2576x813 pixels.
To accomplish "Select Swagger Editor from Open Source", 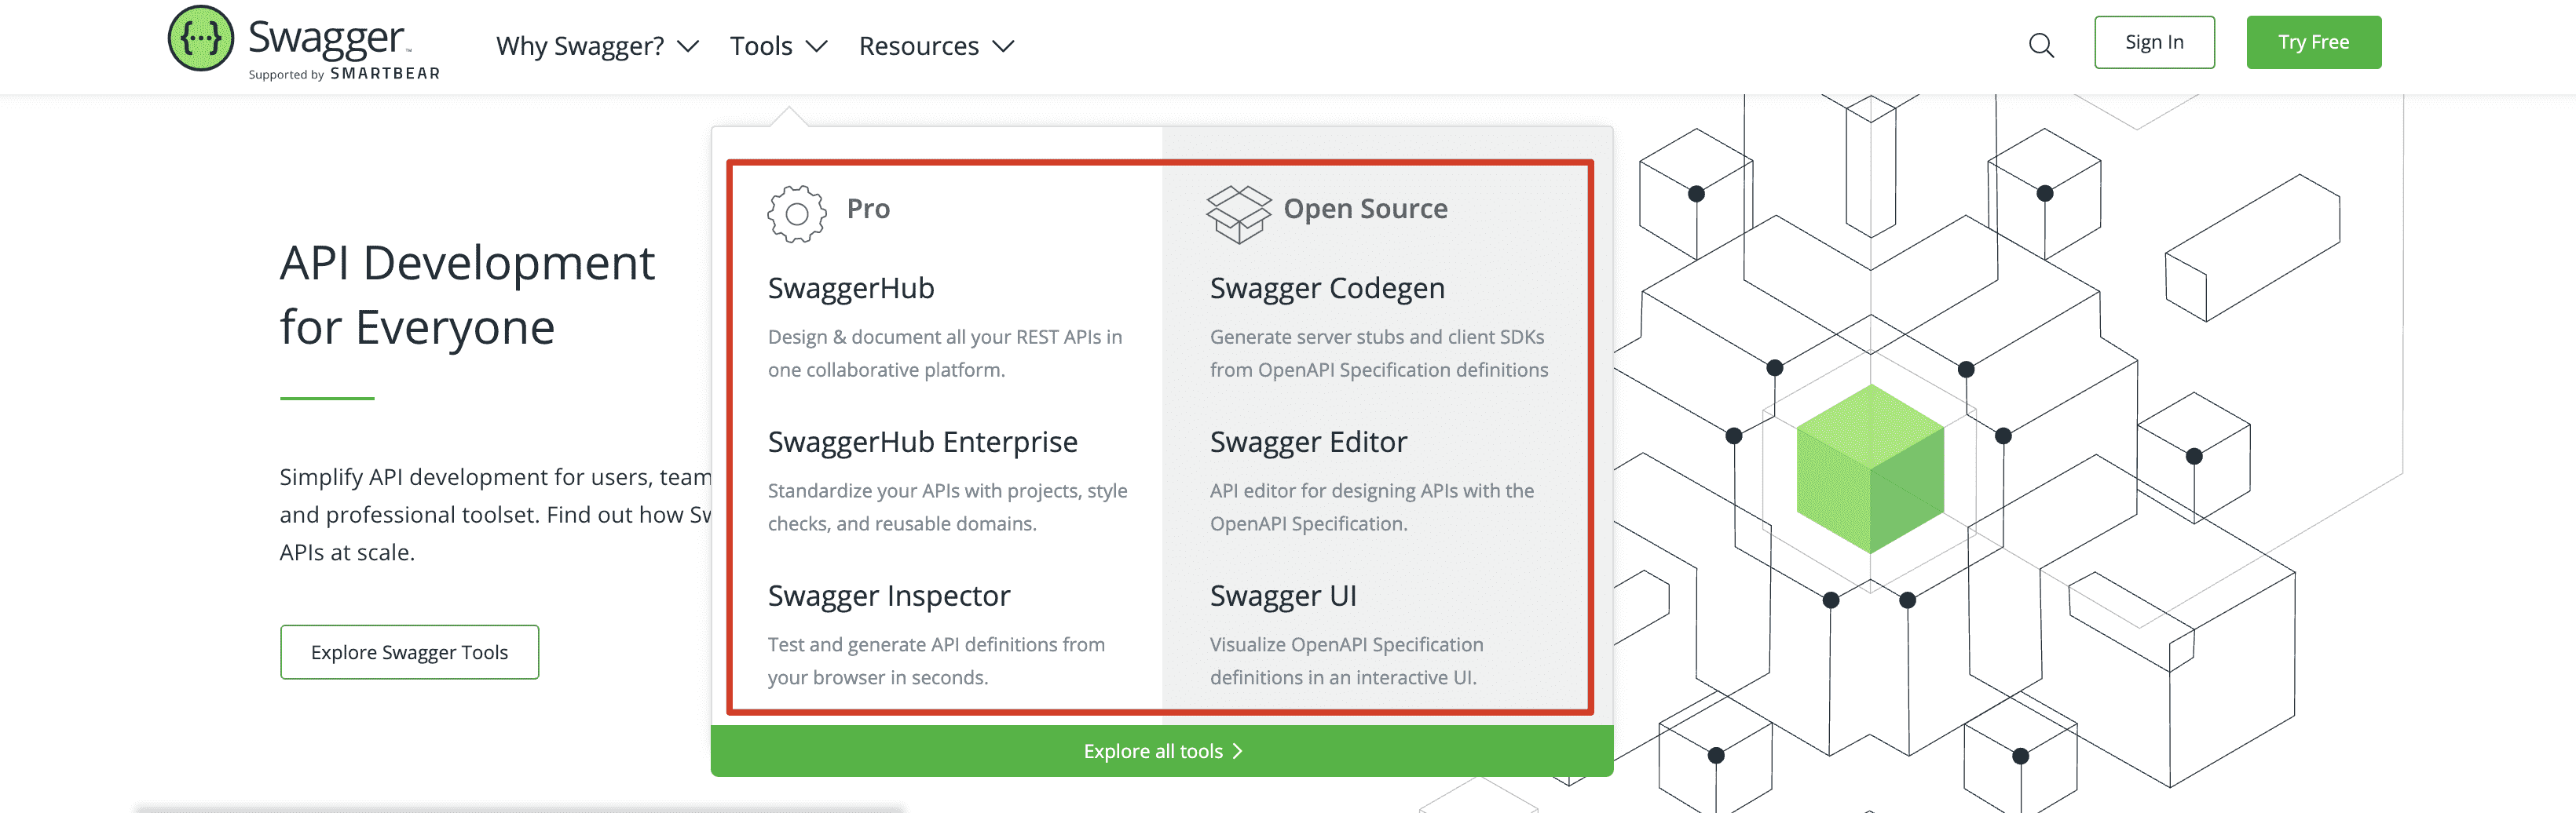I will click(x=1307, y=443).
